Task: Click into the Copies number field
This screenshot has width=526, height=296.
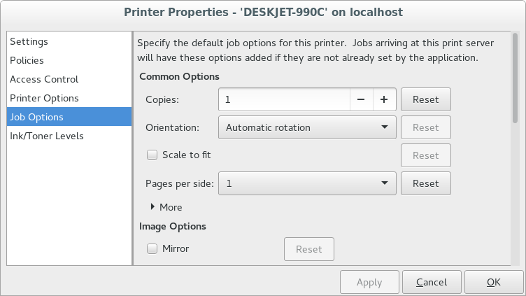Action: pyautogui.click(x=283, y=99)
